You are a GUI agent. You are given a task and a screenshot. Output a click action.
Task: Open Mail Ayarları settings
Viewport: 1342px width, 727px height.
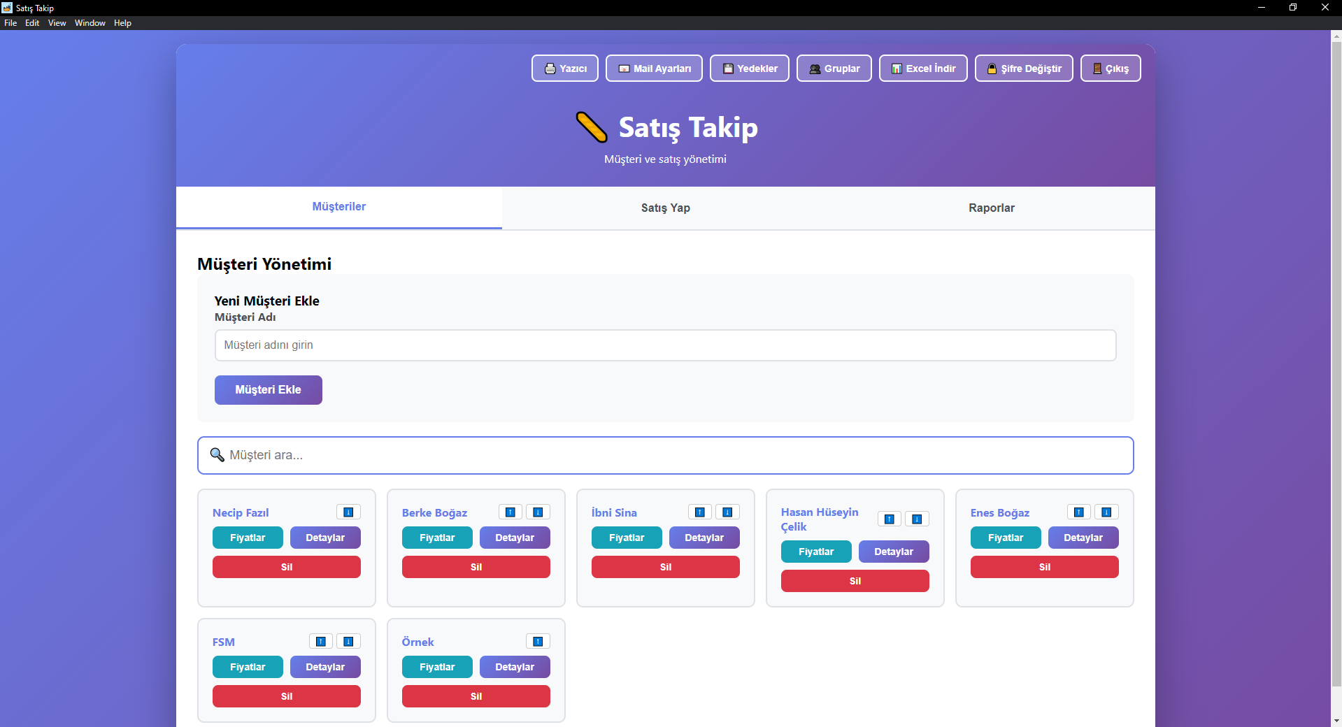(654, 69)
